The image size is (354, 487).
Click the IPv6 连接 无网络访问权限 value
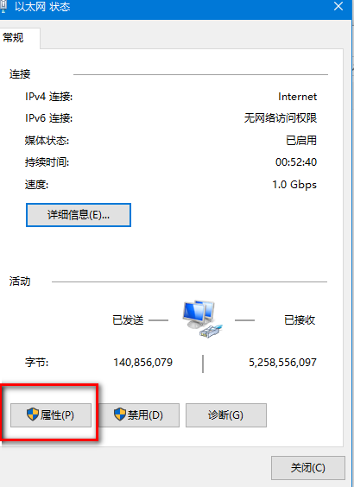coord(281,118)
